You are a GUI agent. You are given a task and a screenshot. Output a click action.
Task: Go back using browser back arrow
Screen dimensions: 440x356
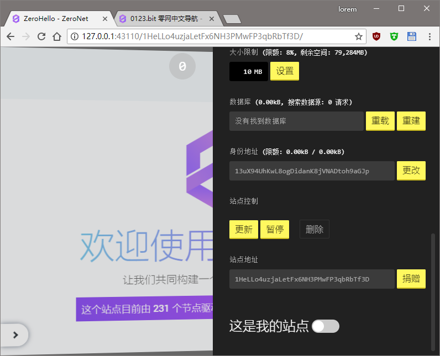(x=11, y=36)
